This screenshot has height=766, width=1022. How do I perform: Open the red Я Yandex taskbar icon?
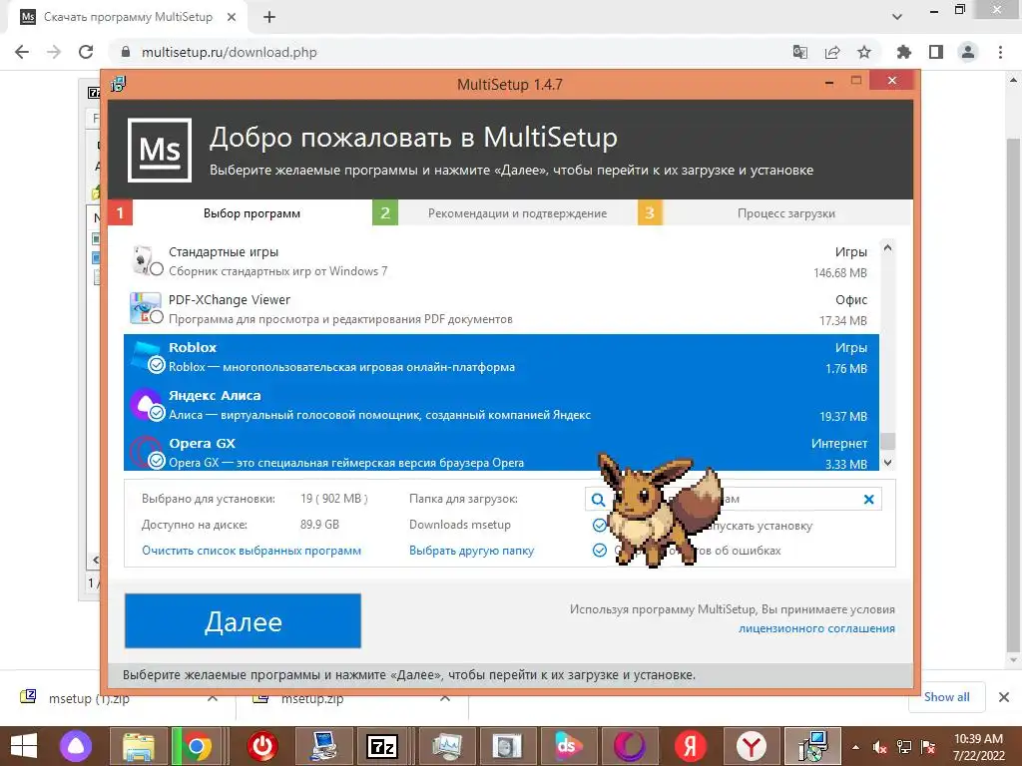[x=691, y=746]
